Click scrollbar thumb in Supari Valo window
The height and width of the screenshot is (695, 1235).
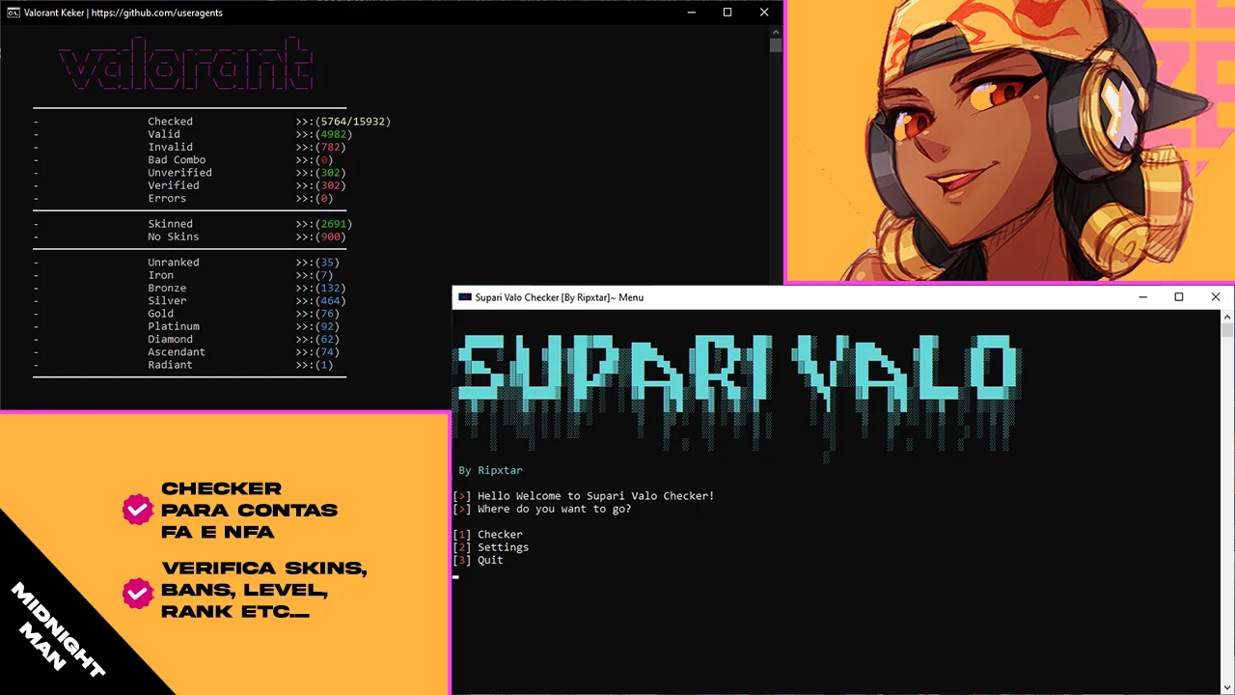pos(1227,329)
